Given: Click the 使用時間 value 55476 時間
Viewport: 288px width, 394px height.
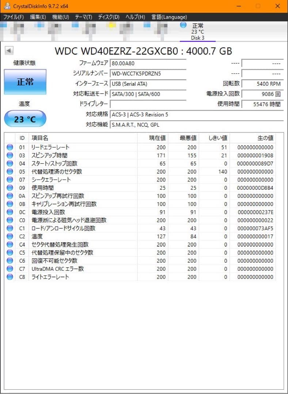Looking at the screenshot, I should click(x=262, y=104).
